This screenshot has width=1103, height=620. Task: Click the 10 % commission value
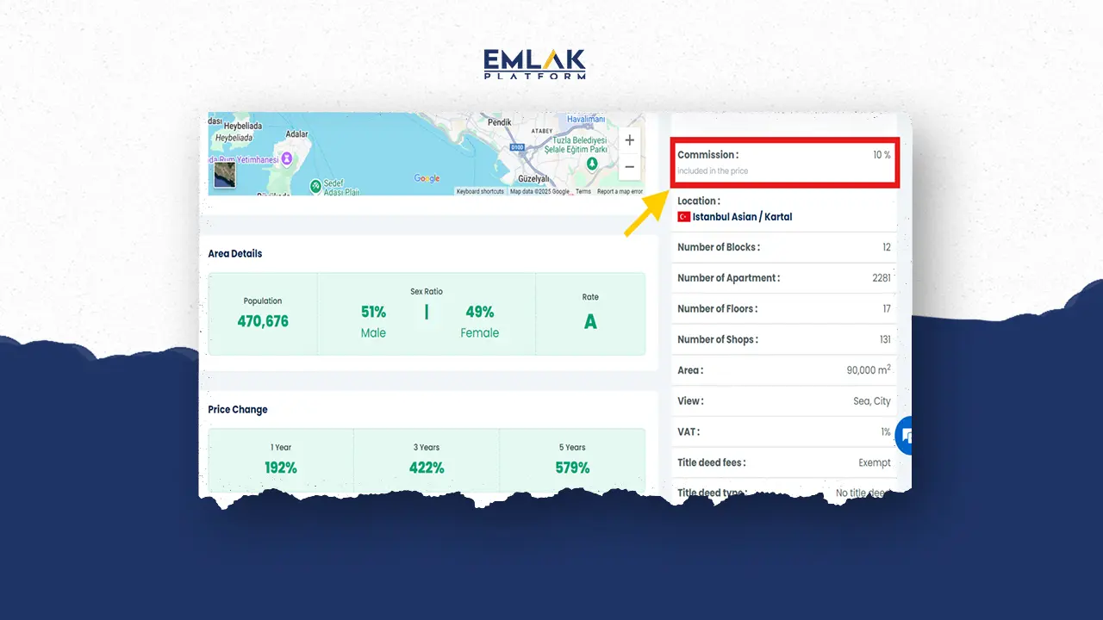pos(882,155)
